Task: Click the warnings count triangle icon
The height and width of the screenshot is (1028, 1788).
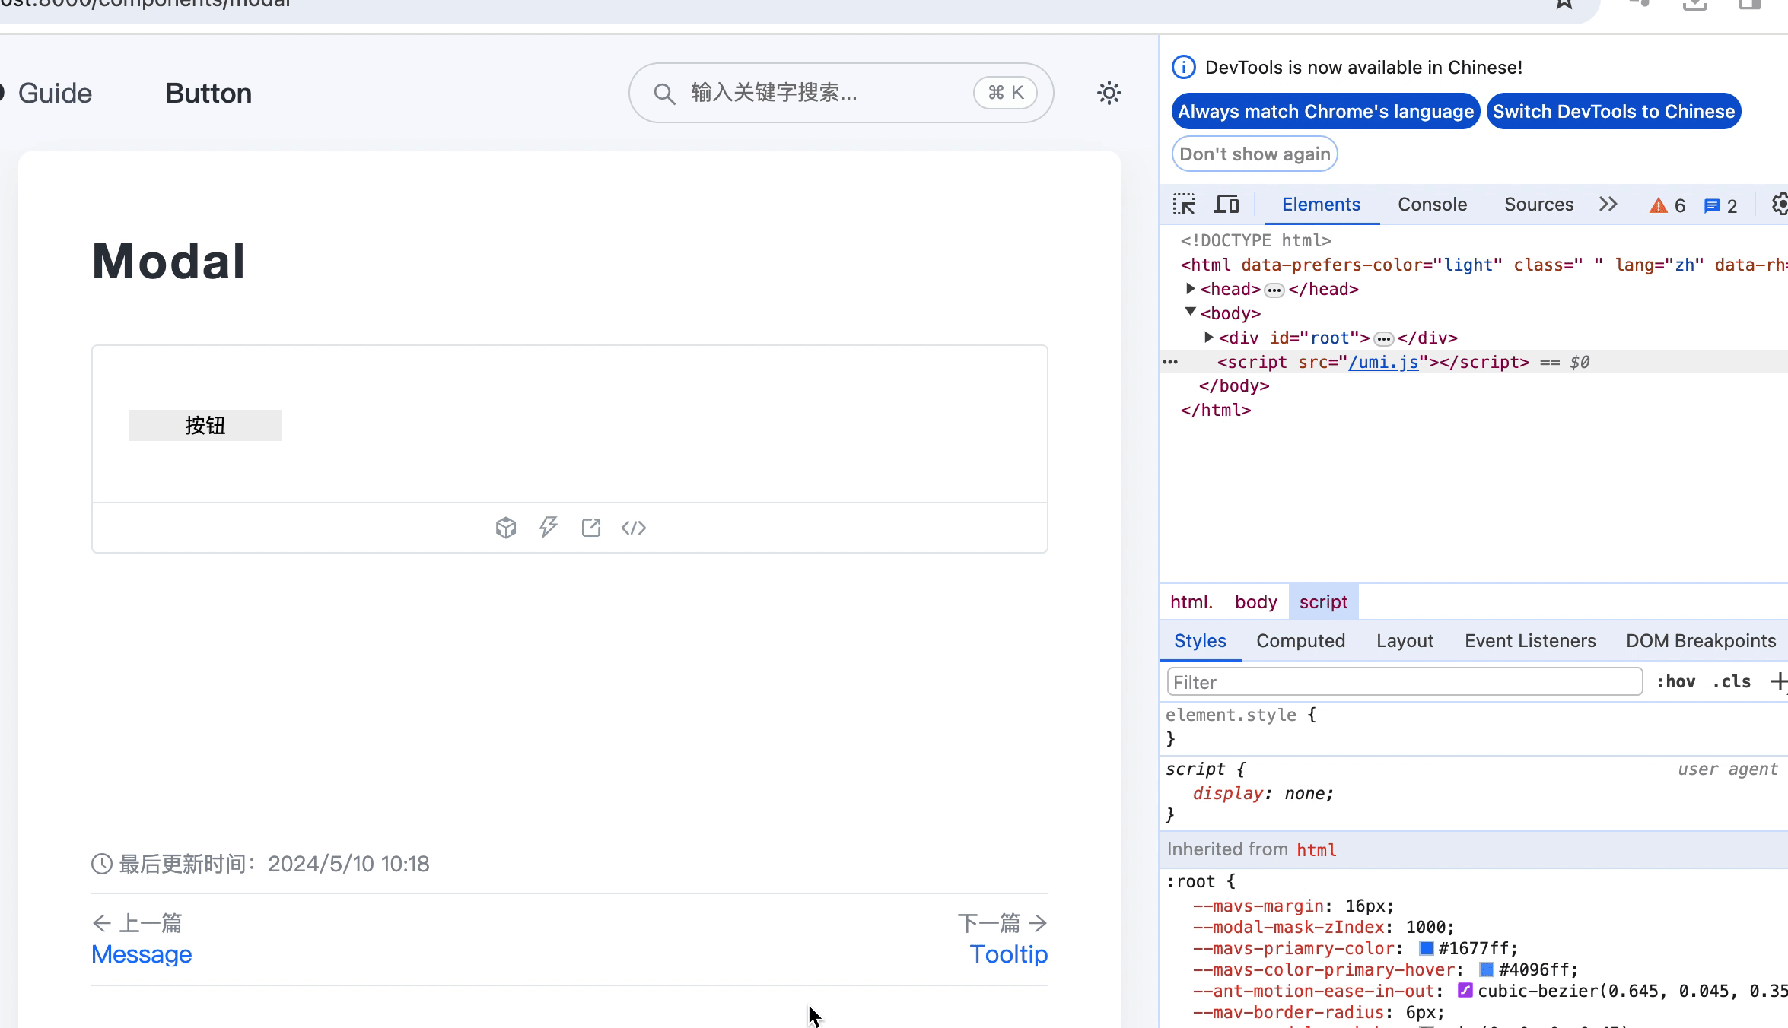Action: click(1659, 205)
